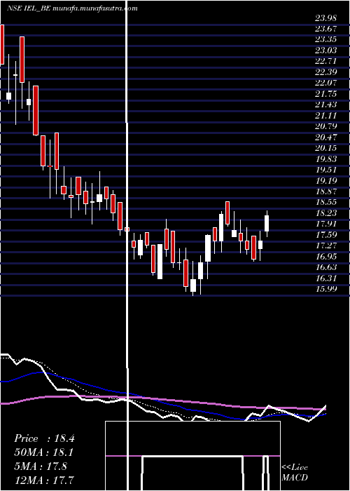Click the most recent white candlestick on the chart

click(267, 223)
